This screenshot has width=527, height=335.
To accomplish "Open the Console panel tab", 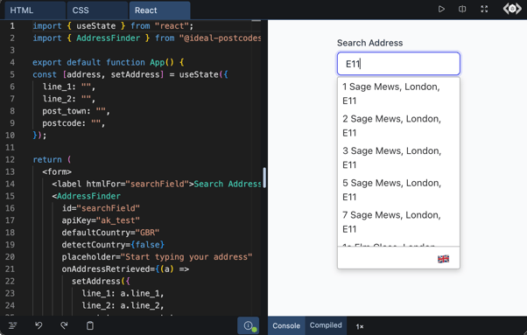I will tap(286, 325).
